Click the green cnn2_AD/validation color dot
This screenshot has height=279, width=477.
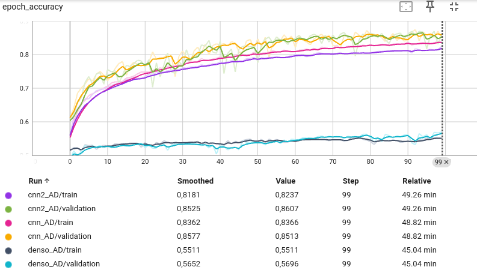point(8,209)
